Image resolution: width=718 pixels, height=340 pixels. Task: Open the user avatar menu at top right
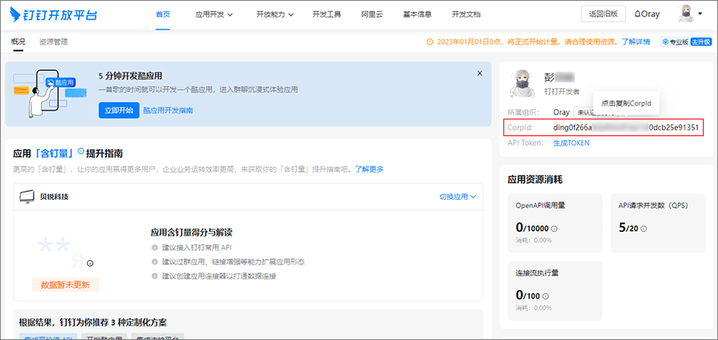[x=689, y=14]
